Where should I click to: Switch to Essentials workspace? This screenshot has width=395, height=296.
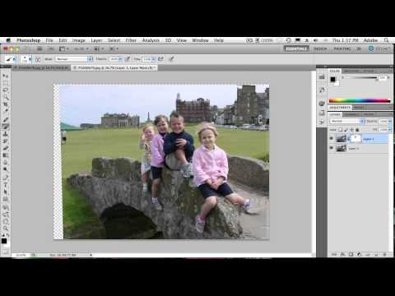296,49
